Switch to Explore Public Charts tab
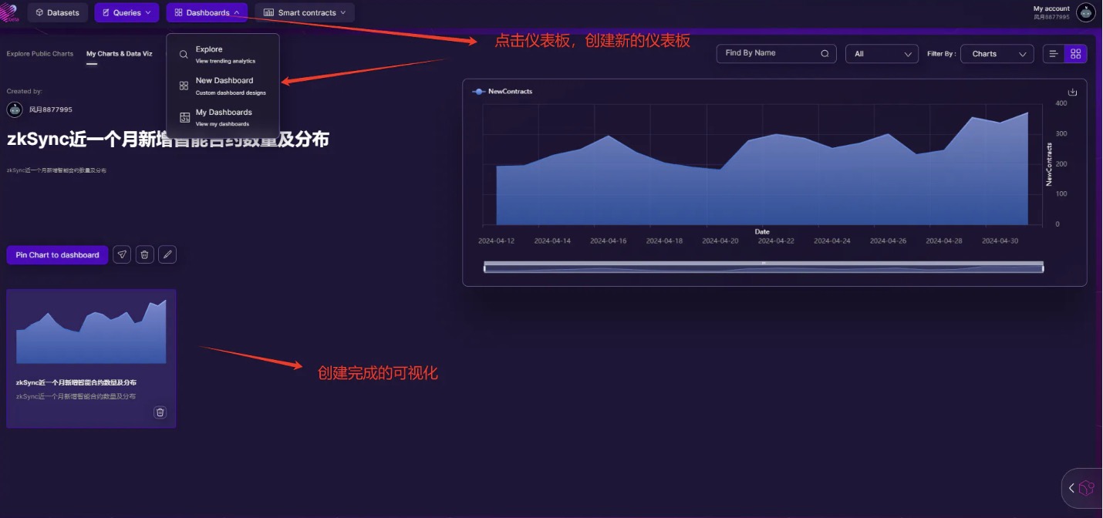This screenshot has height=518, width=1103. coord(40,54)
